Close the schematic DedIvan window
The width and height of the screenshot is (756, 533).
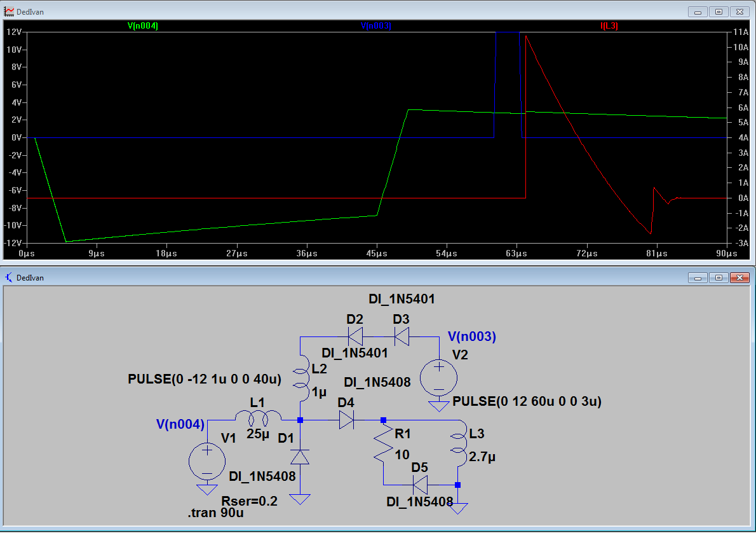click(x=739, y=278)
